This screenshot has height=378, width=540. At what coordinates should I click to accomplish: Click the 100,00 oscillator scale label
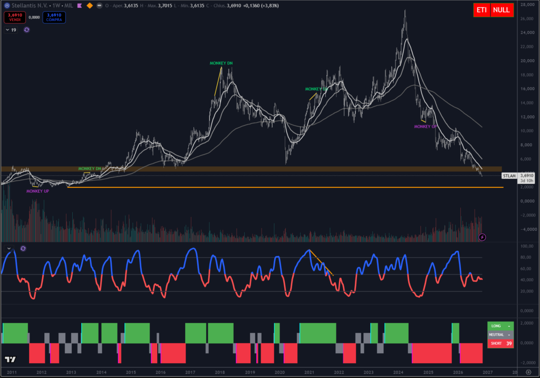click(x=527, y=246)
